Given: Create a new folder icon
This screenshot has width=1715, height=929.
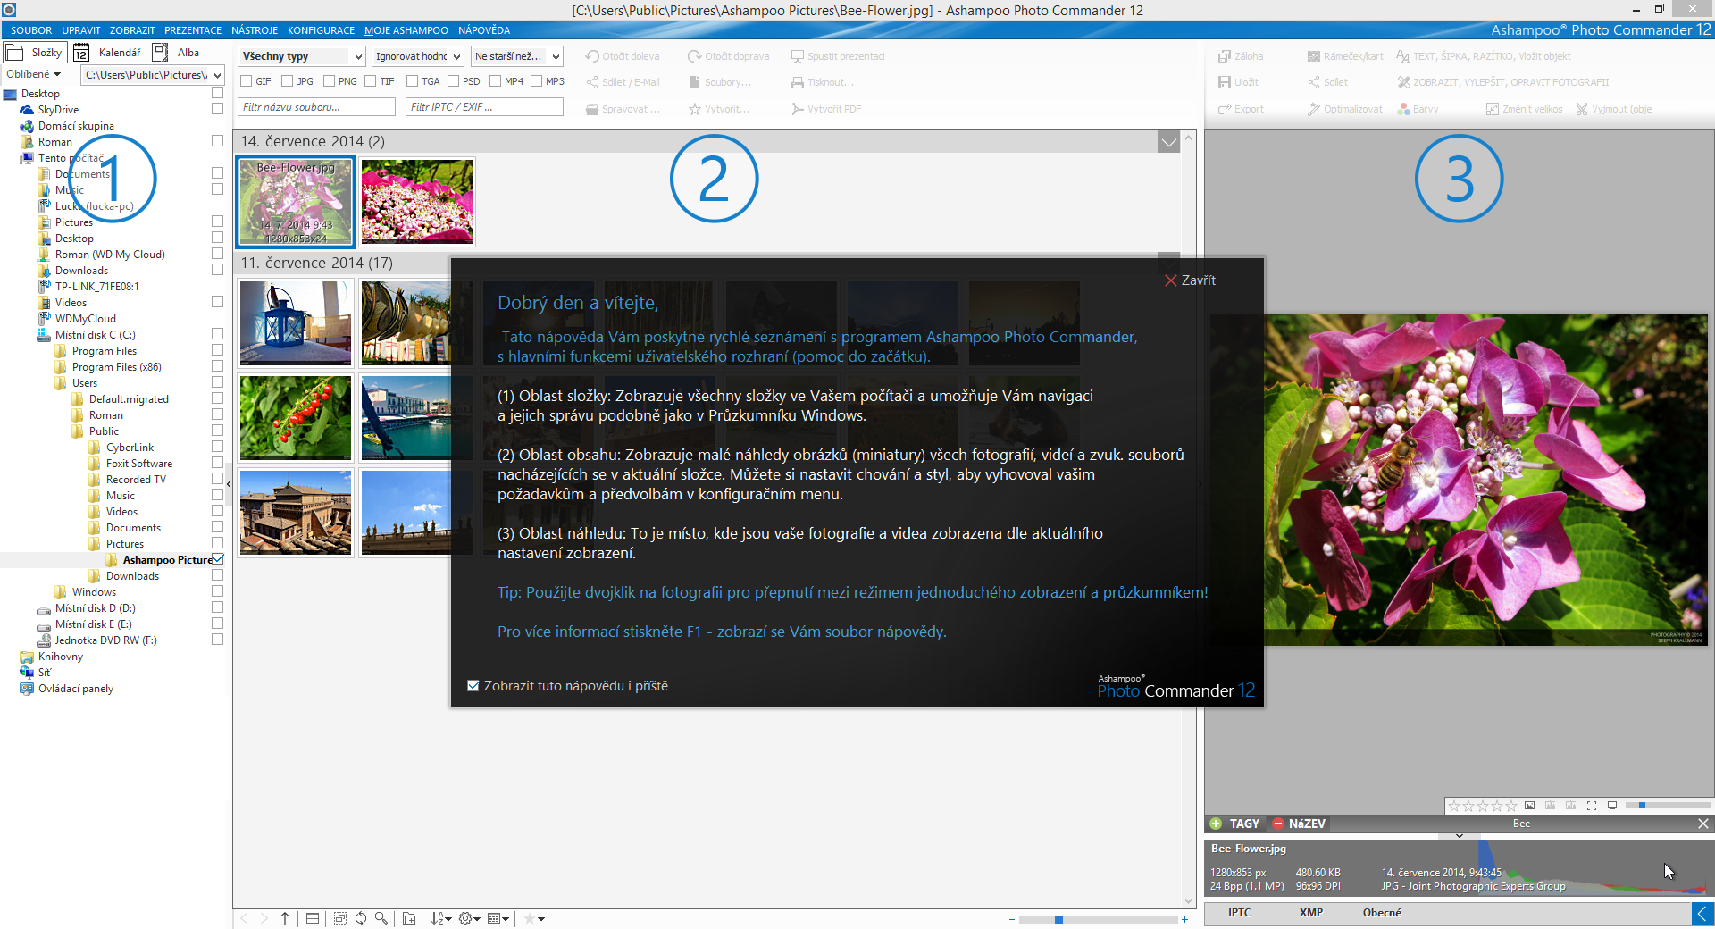Looking at the screenshot, I should (409, 918).
